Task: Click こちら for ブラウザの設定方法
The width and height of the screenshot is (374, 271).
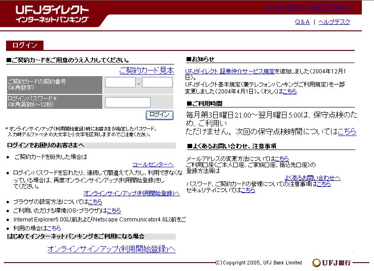Action: coord(95,202)
